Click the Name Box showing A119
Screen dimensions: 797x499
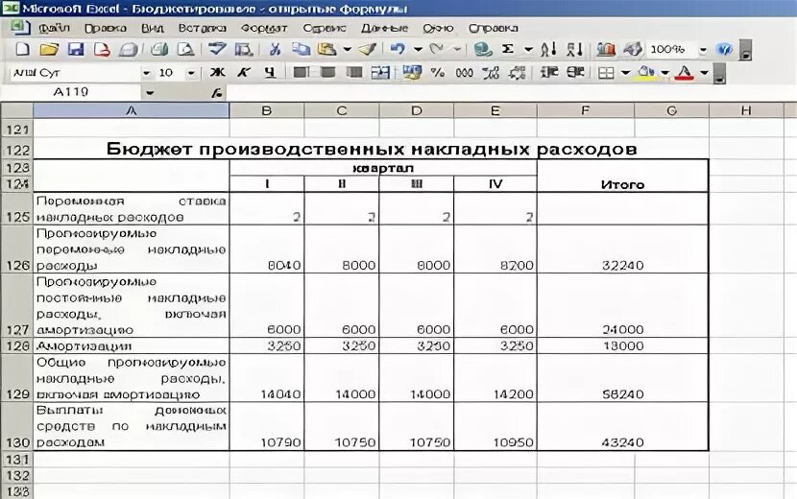coord(71,92)
